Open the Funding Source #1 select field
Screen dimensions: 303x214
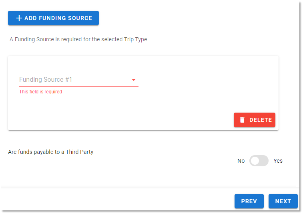point(78,80)
